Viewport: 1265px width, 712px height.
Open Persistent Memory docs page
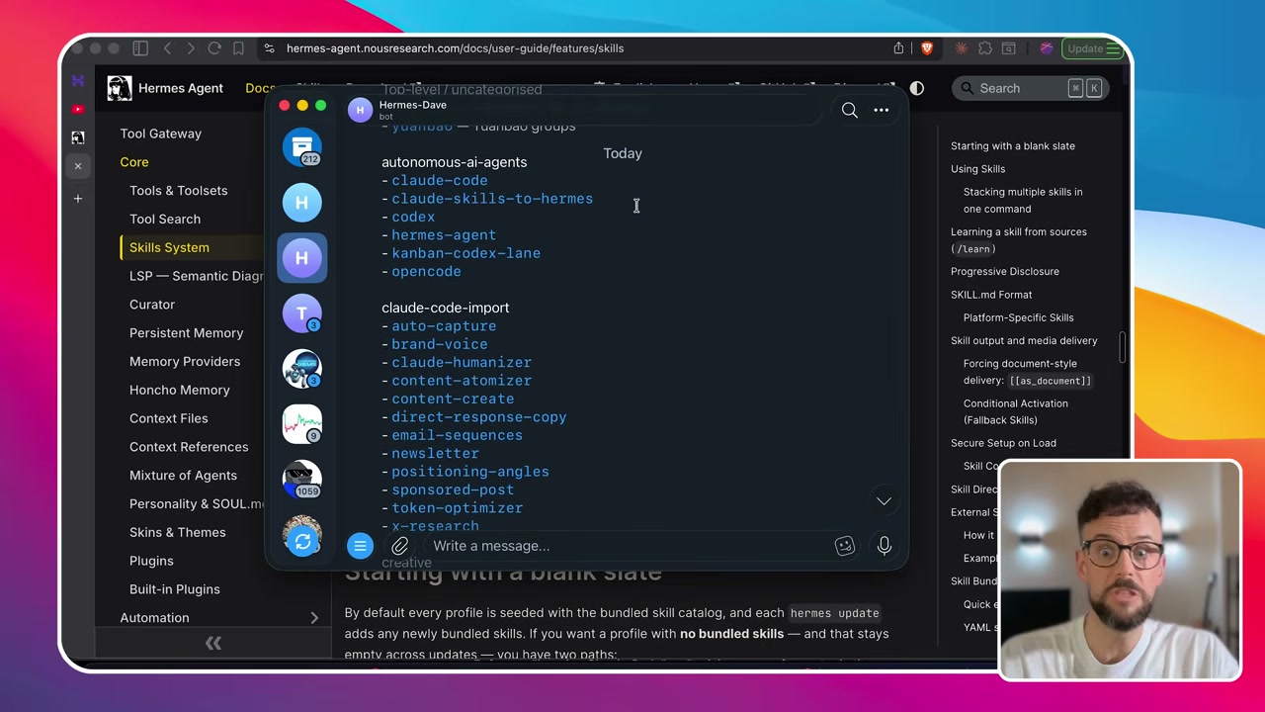[186, 333]
